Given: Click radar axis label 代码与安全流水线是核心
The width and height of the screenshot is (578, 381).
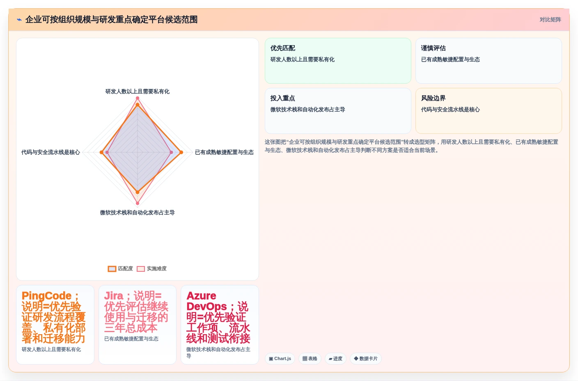Looking at the screenshot, I should pos(50,152).
